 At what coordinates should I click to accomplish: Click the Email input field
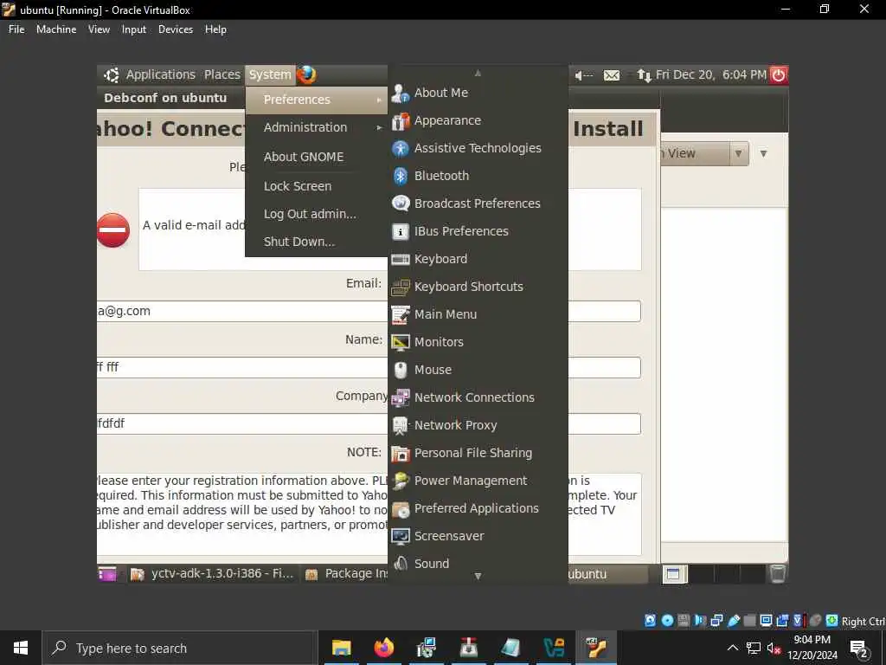(369, 311)
